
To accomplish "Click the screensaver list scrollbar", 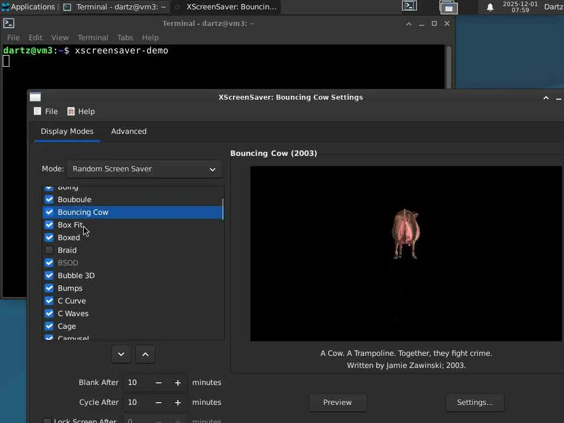I will click(x=223, y=210).
